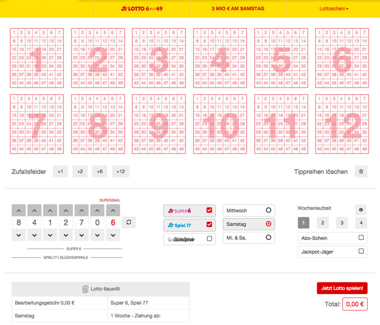Tick the Abo-Schein checkbox
Screen dimensions: 380x325
361,237
